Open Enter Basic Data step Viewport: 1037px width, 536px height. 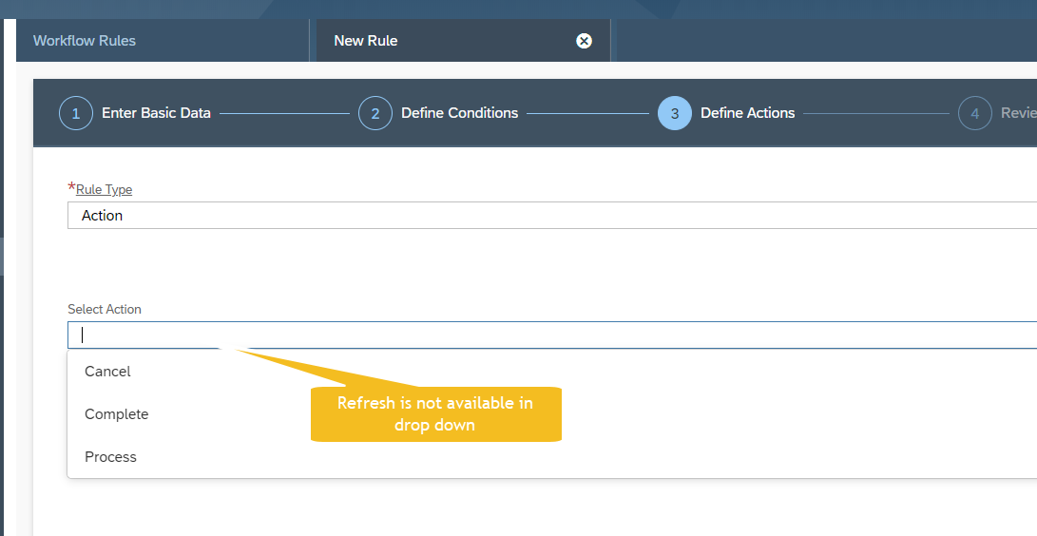pyautogui.click(x=156, y=113)
